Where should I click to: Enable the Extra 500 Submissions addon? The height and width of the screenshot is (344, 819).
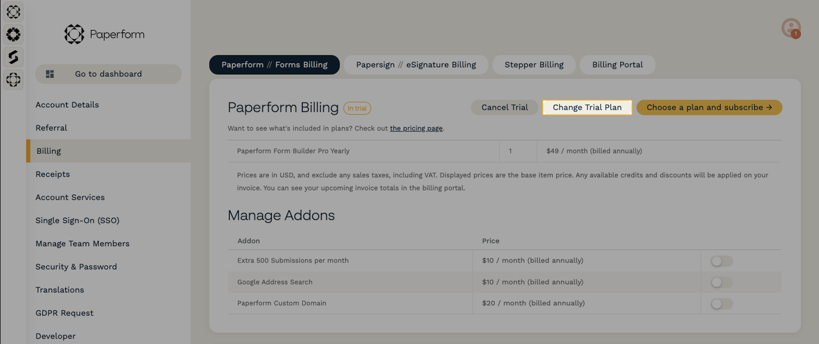click(x=721, y=261)
